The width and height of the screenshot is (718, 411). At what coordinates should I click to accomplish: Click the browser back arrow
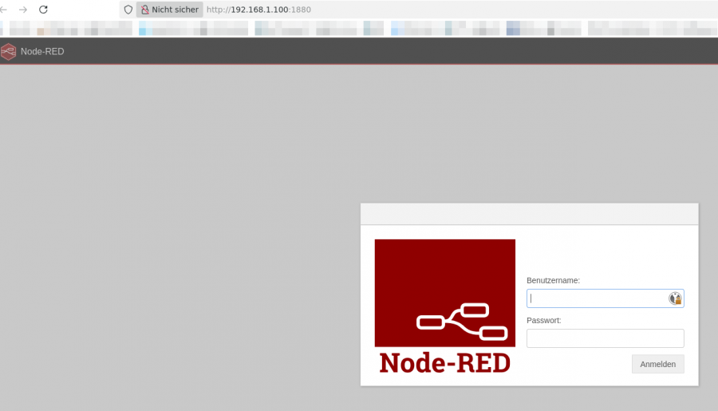(4, 10)
